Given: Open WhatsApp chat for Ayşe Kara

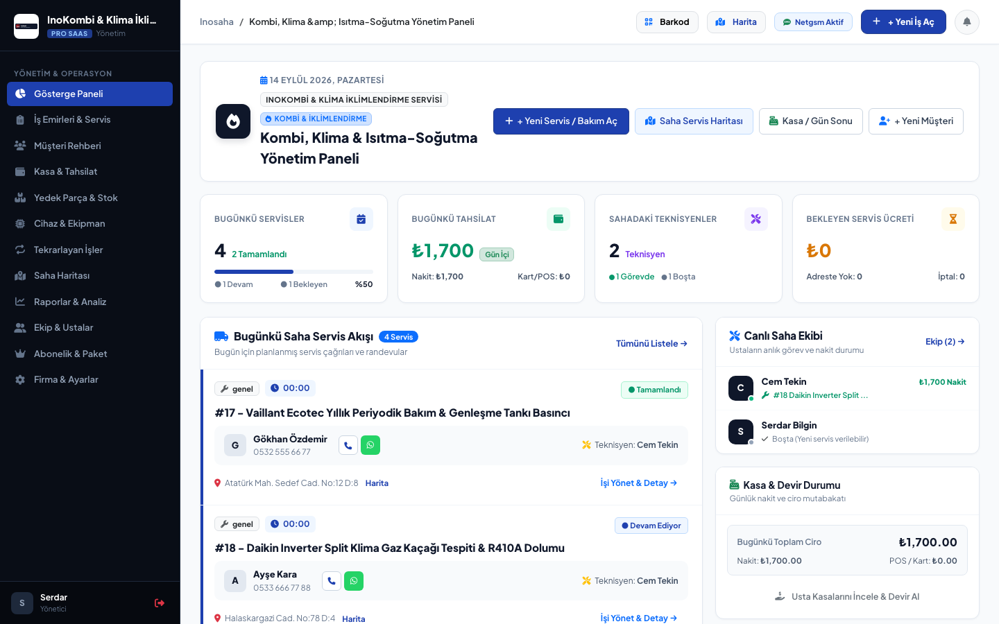Looking at the screenshot, I should (354, 581).
